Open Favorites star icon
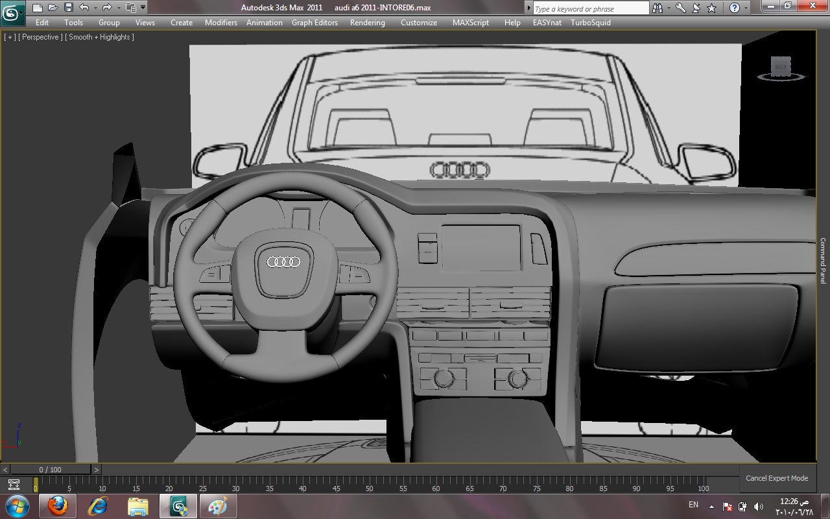830x519 pixels. (711, 8)
